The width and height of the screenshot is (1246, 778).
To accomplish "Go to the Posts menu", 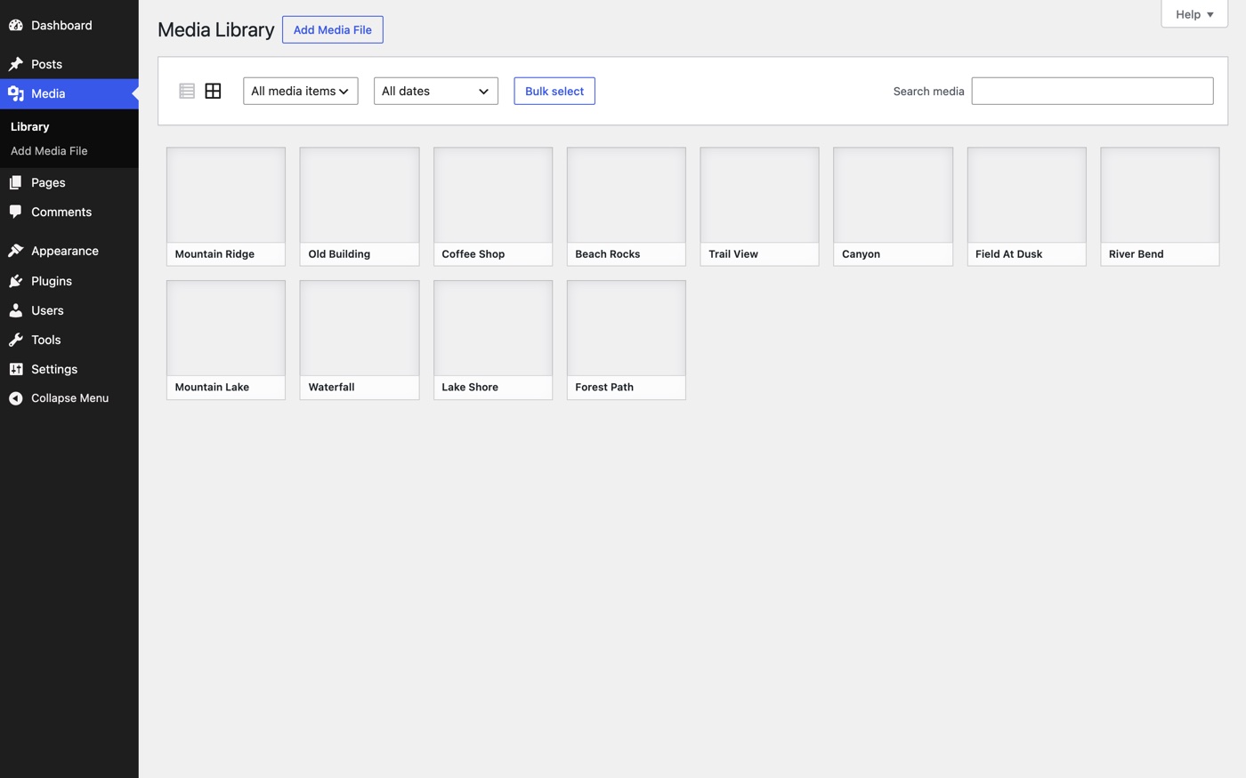I will [69, 64].
